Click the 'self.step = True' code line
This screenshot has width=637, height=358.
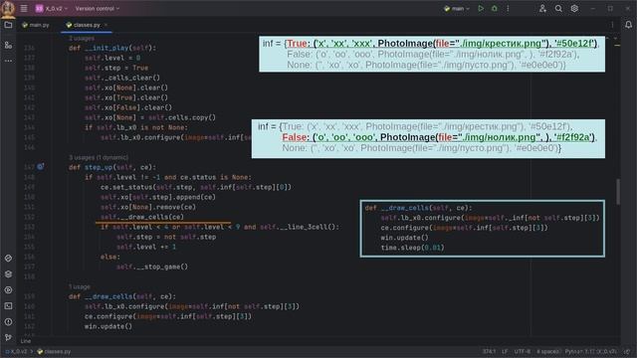click(116, 68)
